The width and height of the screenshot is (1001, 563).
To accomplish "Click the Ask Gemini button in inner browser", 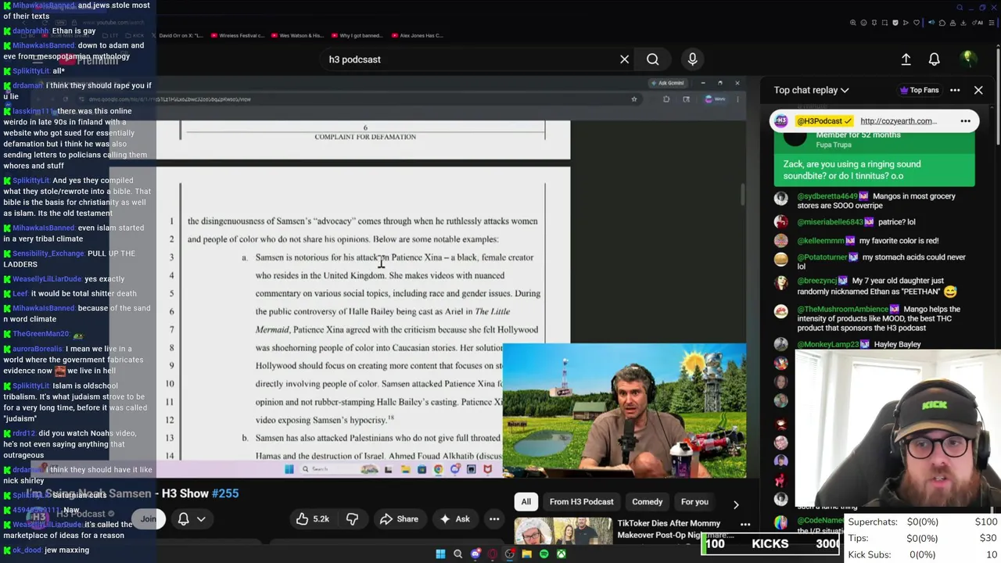I will [x=669, y=83].
